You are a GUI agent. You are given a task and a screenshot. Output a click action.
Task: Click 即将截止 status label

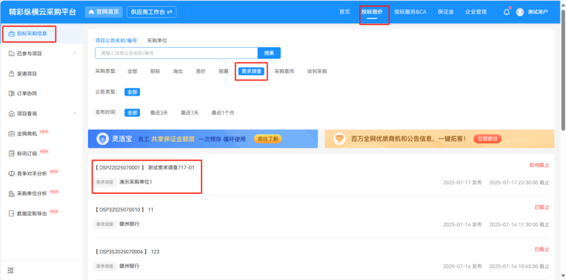(539, 165)
